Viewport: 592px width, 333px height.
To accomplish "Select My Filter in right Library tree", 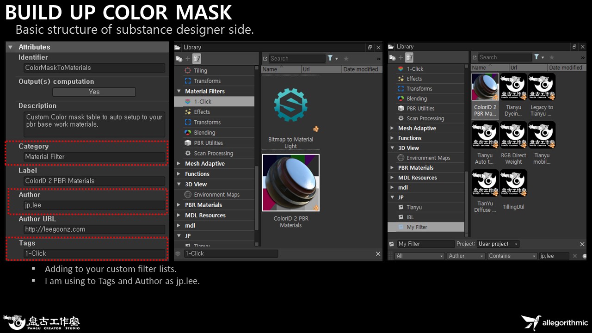I will tap(426, 227).
